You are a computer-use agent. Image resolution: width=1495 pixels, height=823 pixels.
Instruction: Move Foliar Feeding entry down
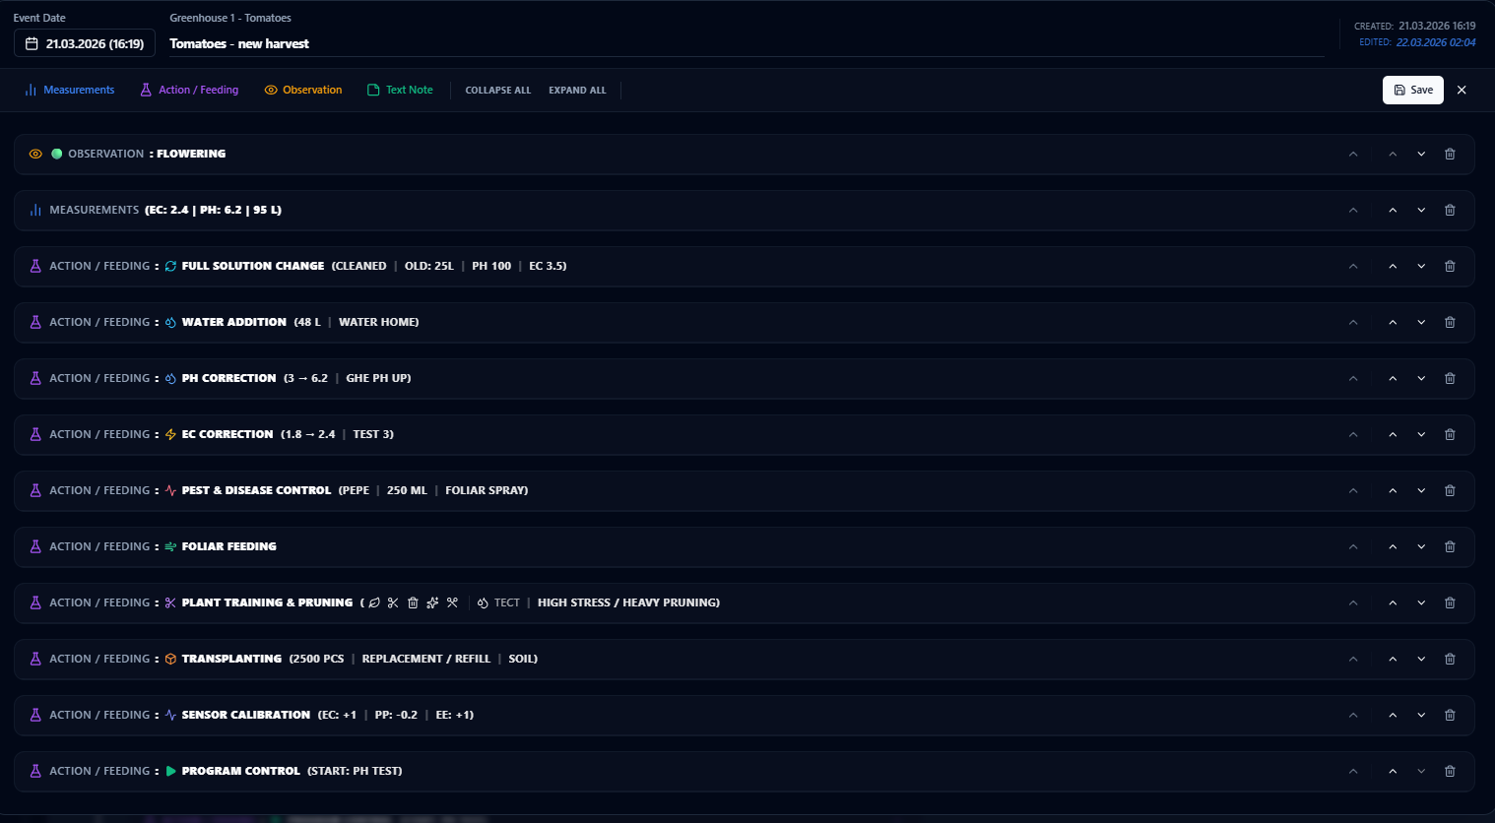[1421, 546]
